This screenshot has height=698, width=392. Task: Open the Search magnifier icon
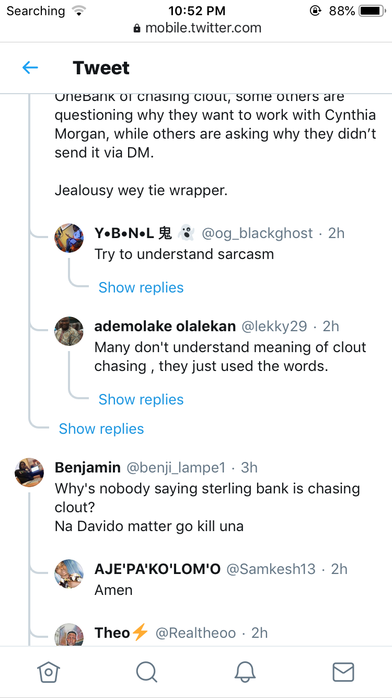click(x=146, y=672)
